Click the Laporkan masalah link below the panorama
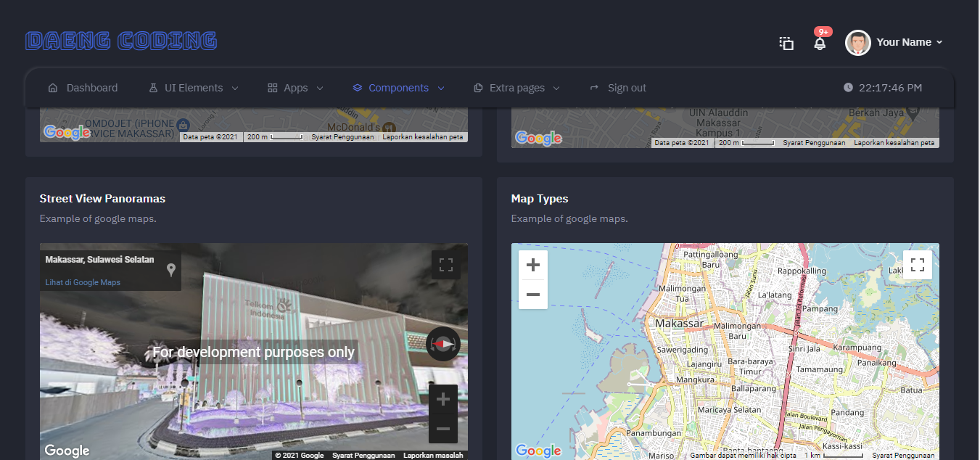 click(x=432, y=455)
